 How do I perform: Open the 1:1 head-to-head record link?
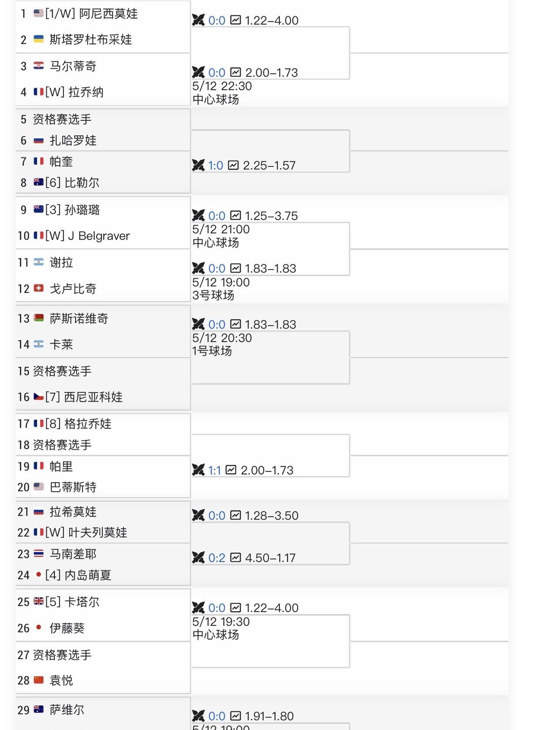[x=215, y=470]
